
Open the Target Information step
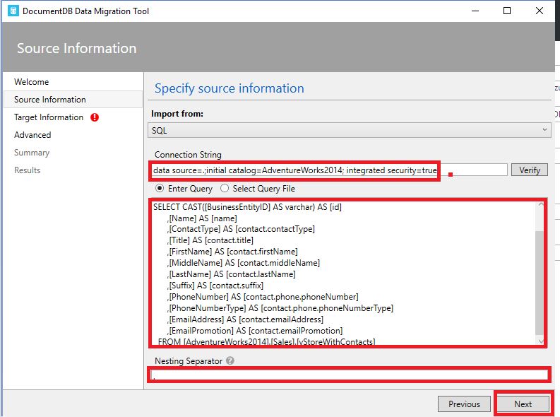tap(49, 117)
